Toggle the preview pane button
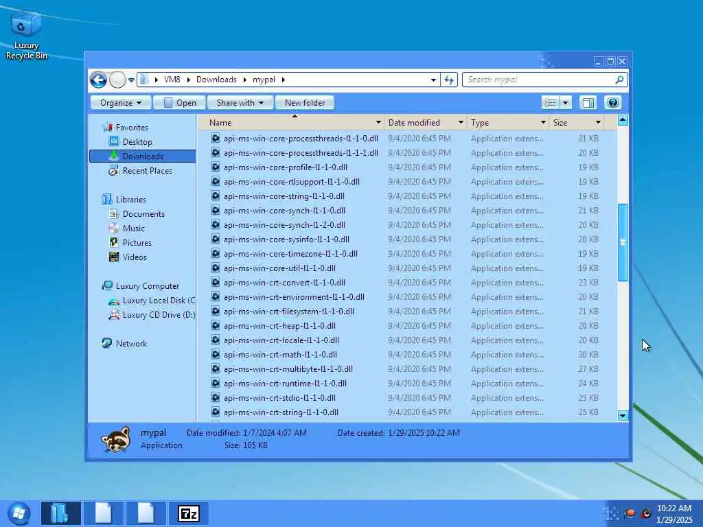 point(588,103)
